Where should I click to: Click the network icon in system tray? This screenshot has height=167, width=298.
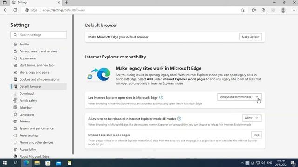click(258, 163)
